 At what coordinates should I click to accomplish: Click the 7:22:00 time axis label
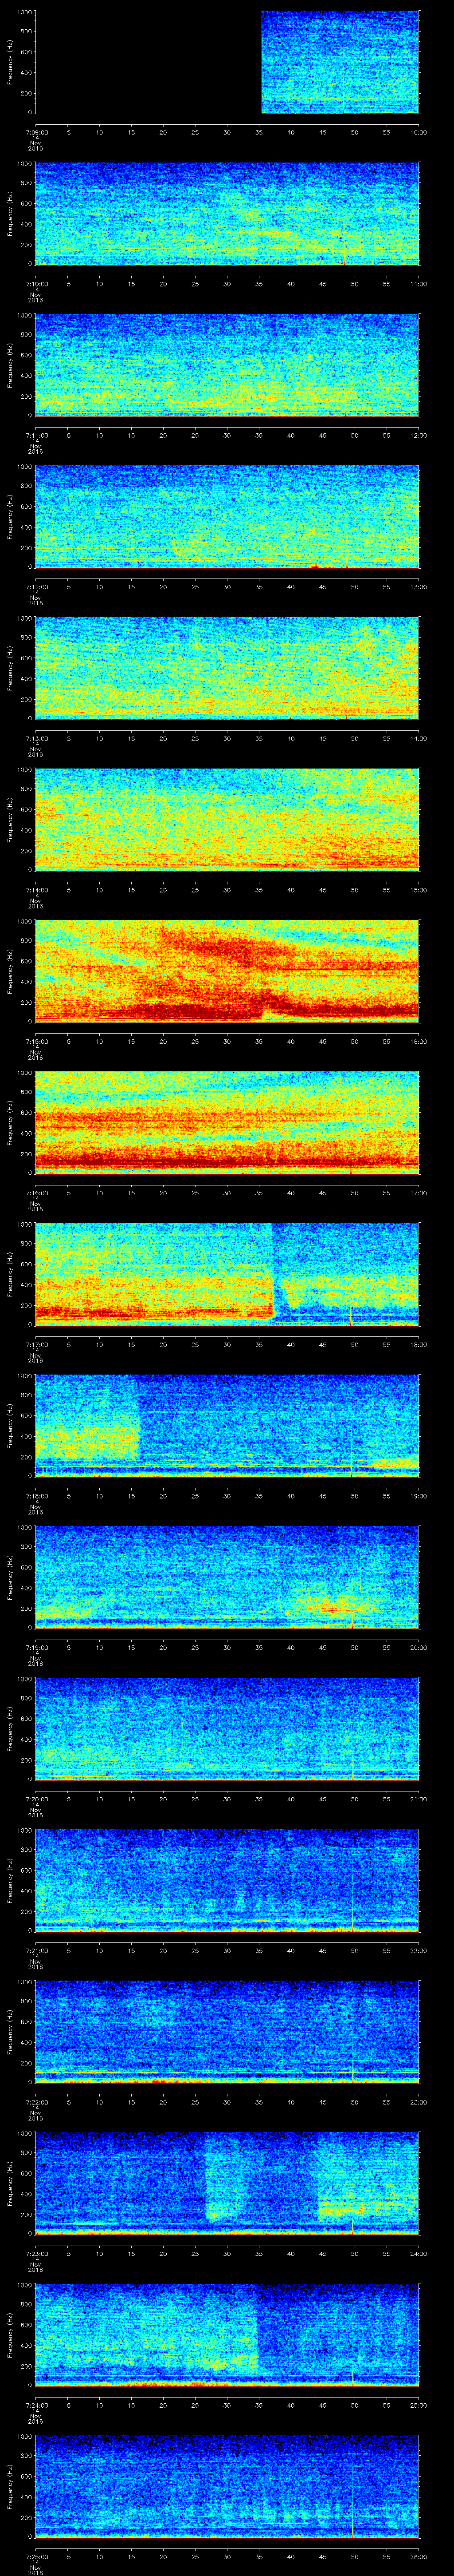(x=36, y=2102)
